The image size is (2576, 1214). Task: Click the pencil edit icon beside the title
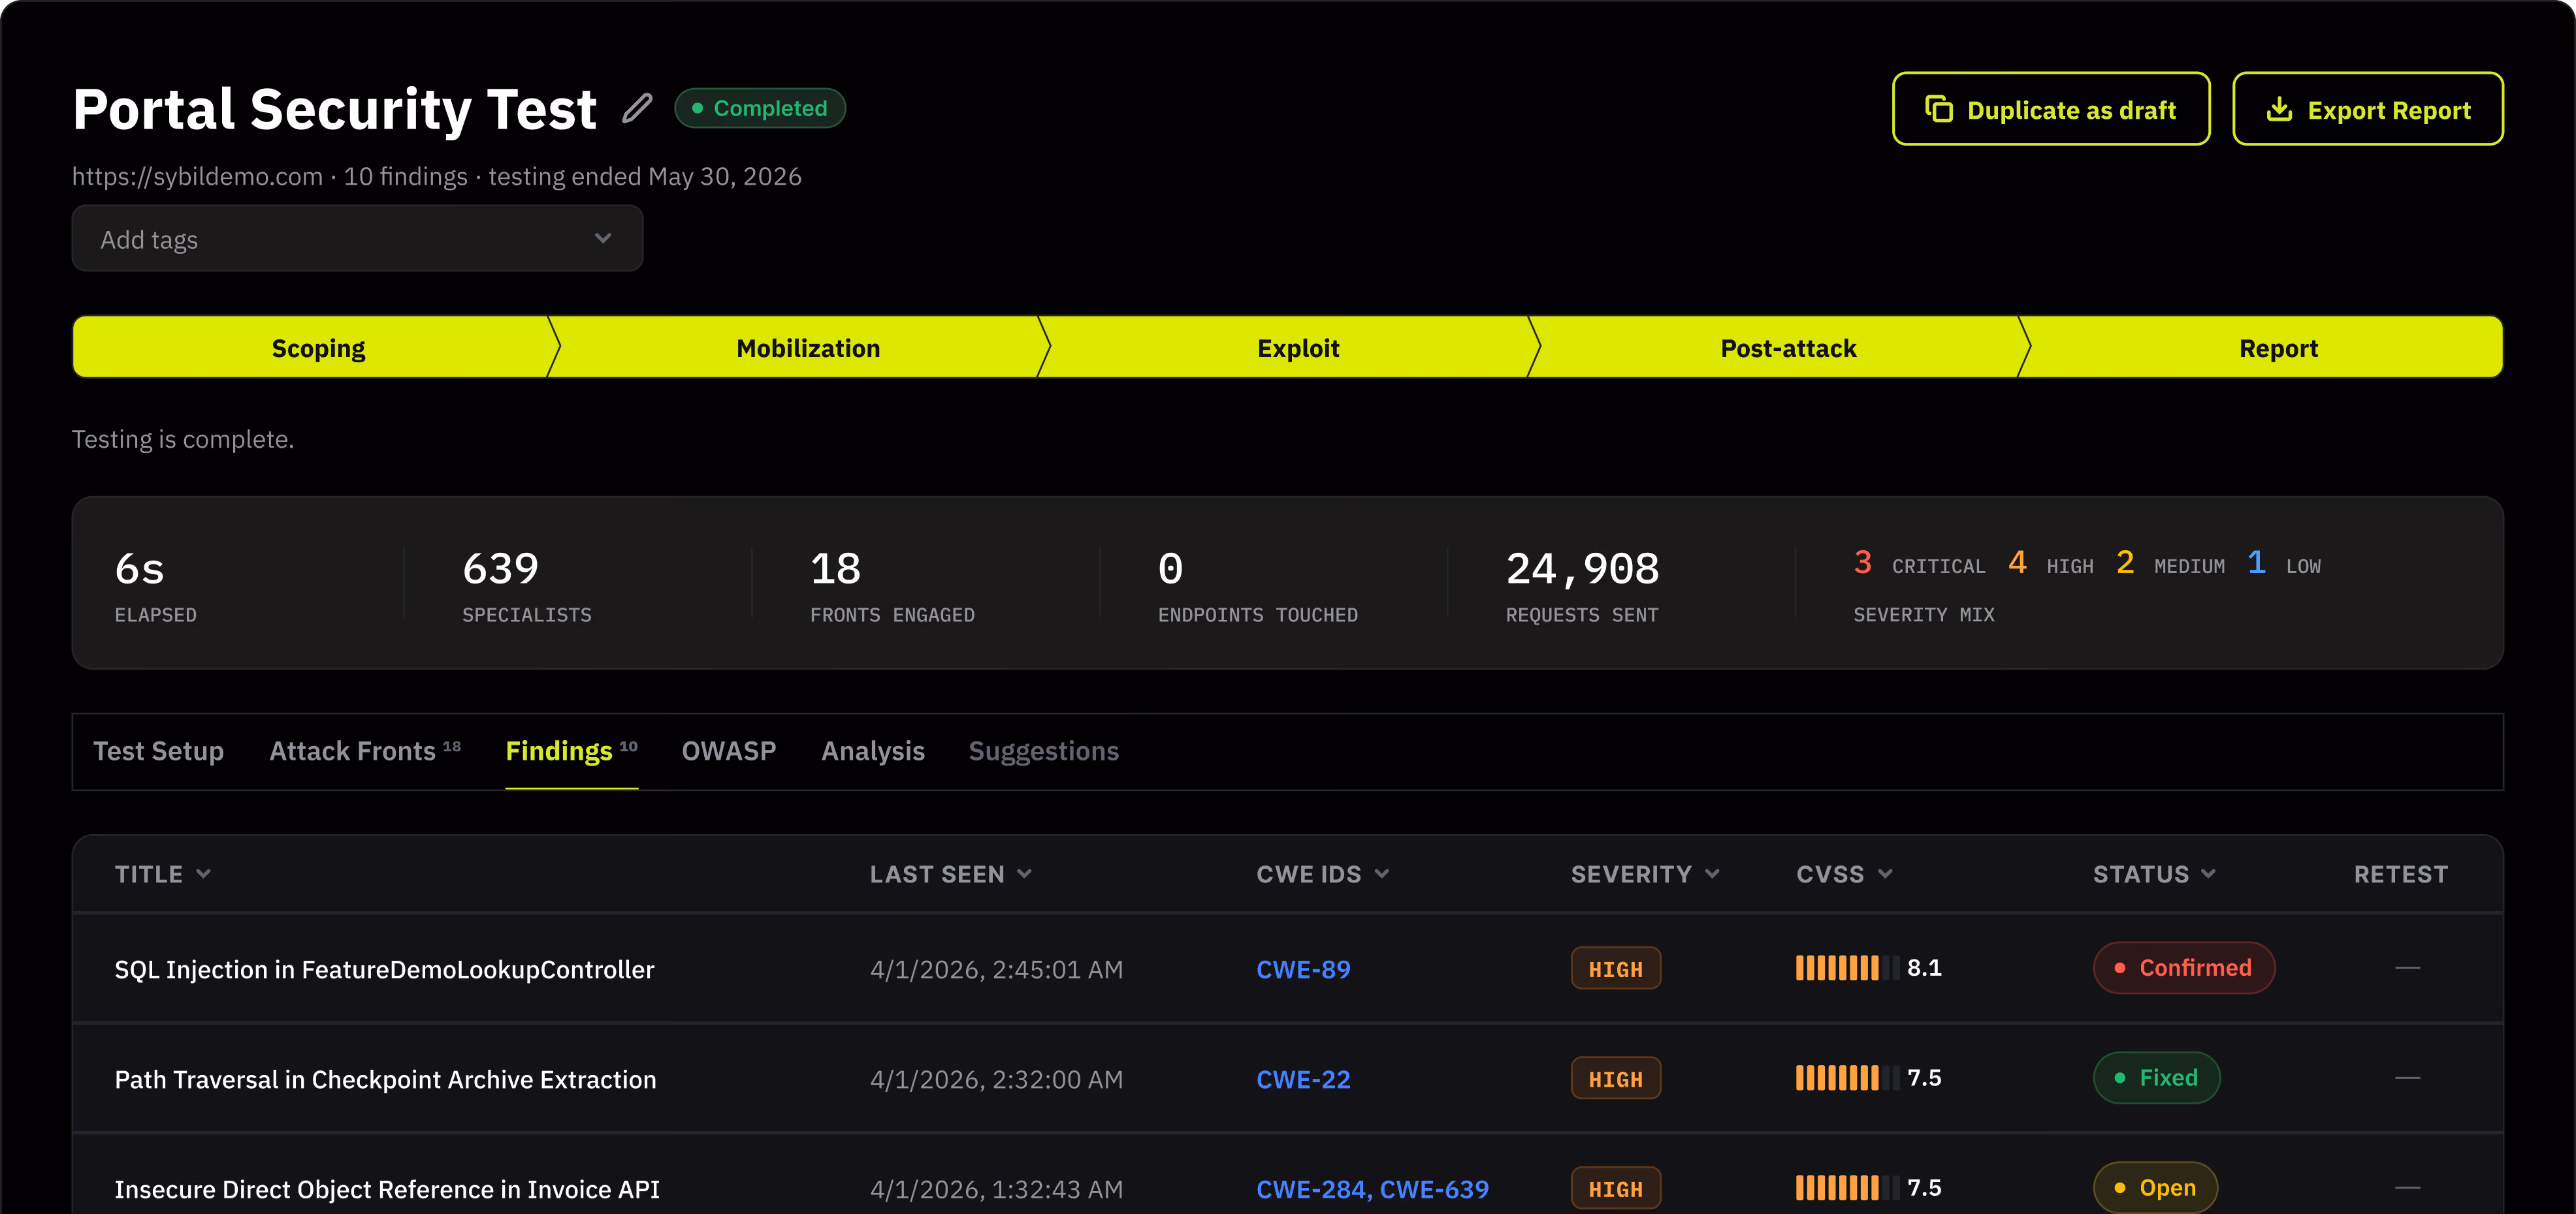[x=637, y=108]
